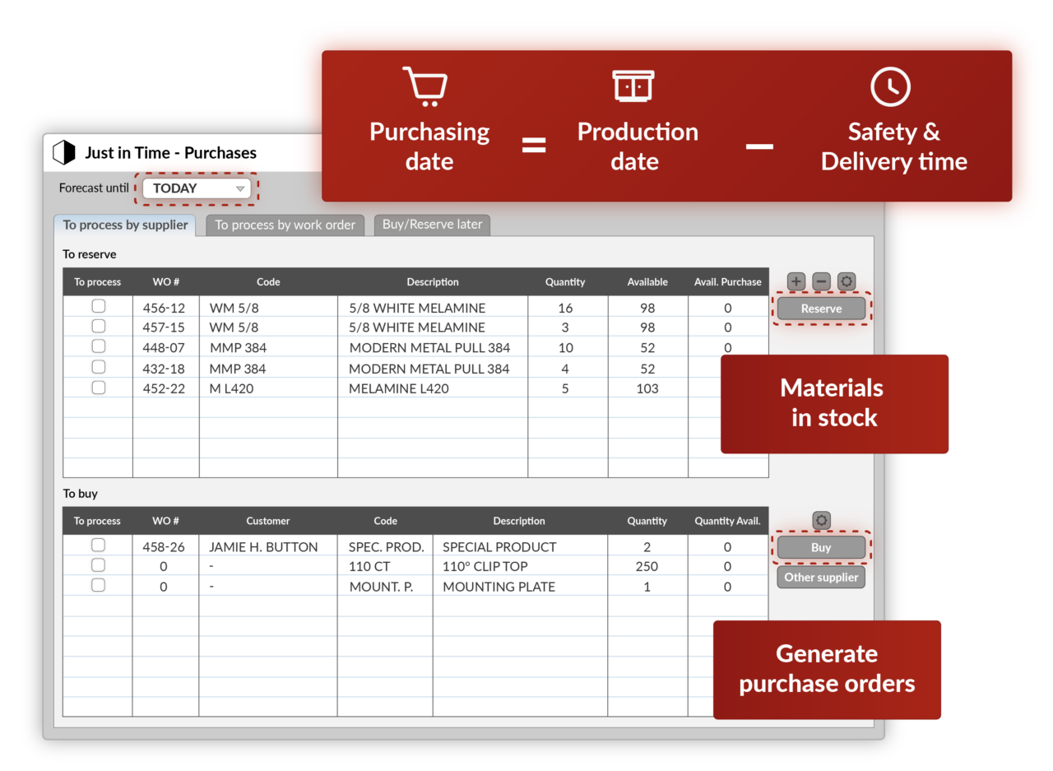This screenshot has height=771, width=1053.
Task: Click the cabinet Production date icon
Action: pyautogui.click(x=633, y=86)
